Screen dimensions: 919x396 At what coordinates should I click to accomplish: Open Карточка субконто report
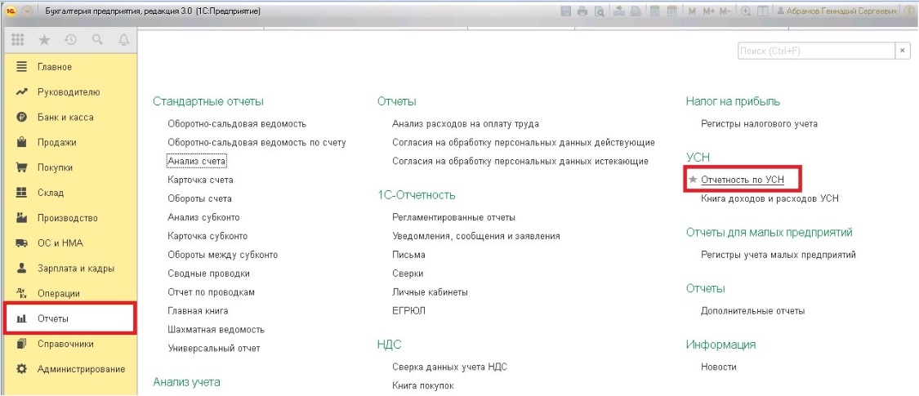click(x=207, y=236)
